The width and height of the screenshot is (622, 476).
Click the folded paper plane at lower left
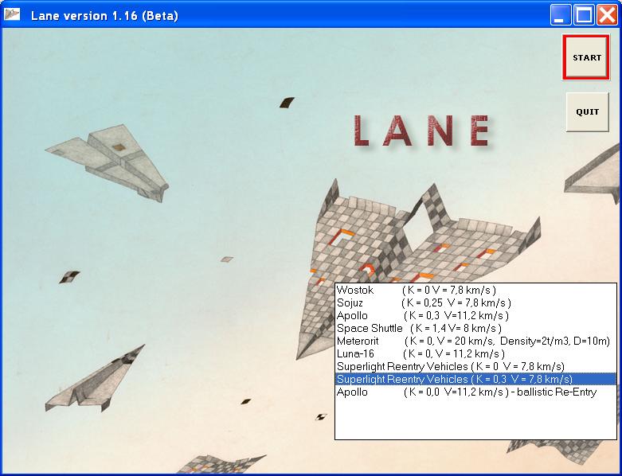94,380
